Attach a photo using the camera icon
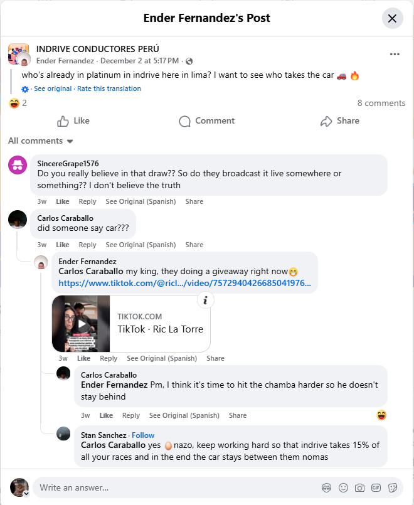This screenshot has width=414, height=505. click(359, 487)
